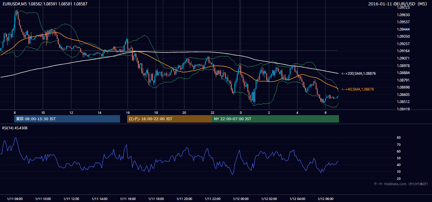This screenshot has height=202, width=432.
Task: Click the 1/12 04:00 time axis label
Action: pyautogui.click(x=297, y=199)
